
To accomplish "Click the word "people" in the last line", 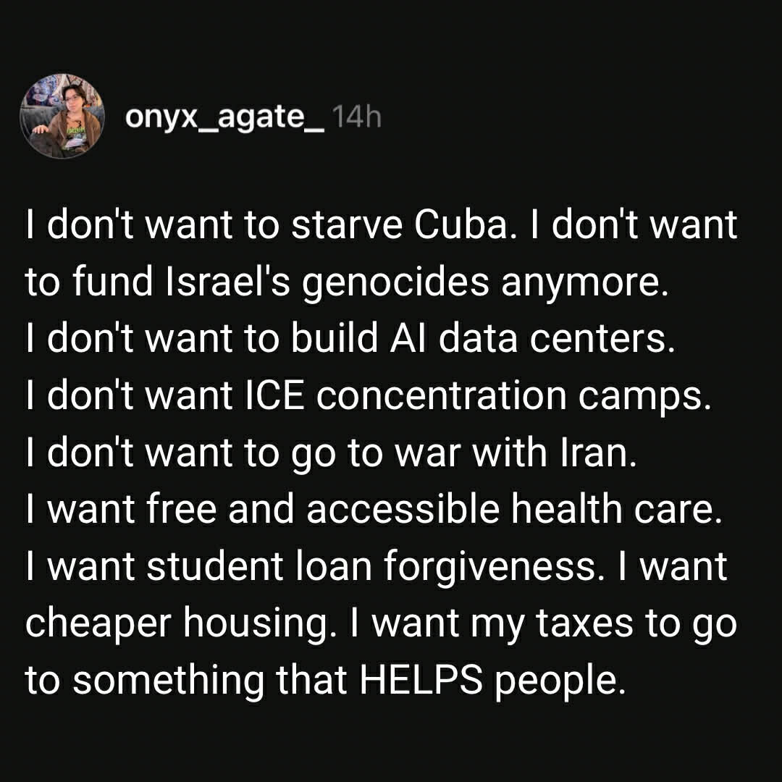I will [x=558, y=681].
